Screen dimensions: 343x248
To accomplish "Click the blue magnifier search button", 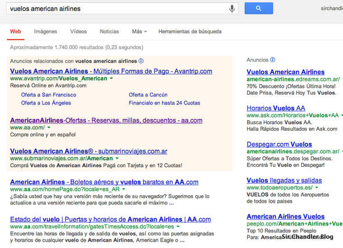I will point(259,8).
